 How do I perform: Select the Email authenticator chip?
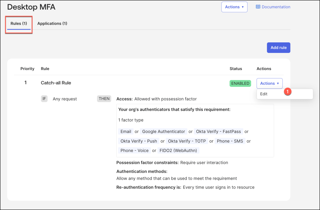click(126, 131)
